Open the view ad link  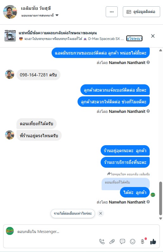(134, 38)
